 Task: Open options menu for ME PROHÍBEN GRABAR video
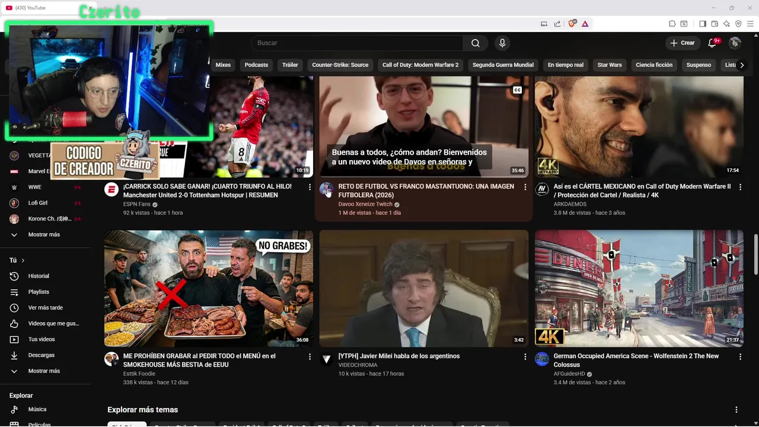coord(310,356)
